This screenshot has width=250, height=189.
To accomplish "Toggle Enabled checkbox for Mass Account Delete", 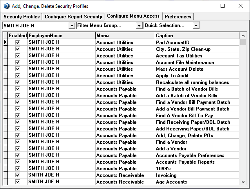I will click(18, 69).
